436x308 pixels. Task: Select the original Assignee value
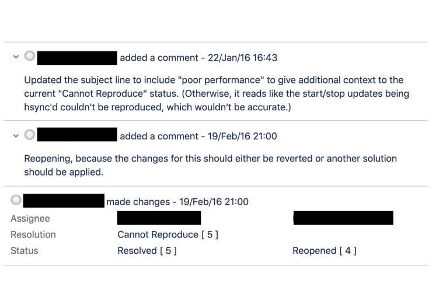tap(159, 218)
